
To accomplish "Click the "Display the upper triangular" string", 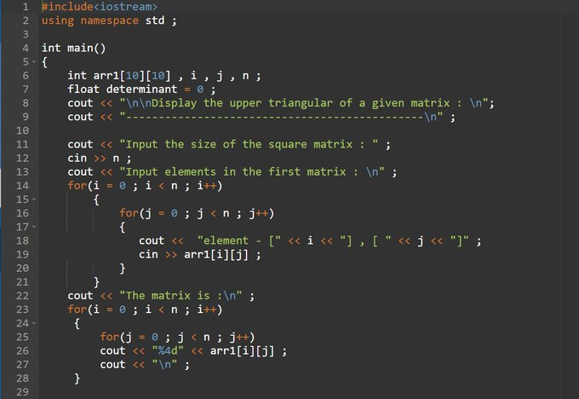I will tap(307, 103).
